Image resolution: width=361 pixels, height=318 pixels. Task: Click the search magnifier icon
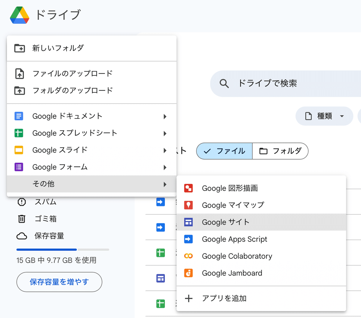[x=224, y=83]
